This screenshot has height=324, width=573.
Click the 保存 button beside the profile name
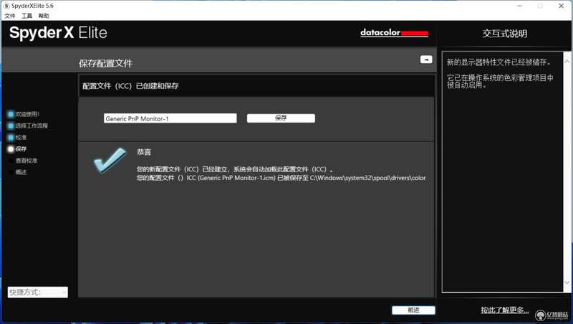pos(281,118)
